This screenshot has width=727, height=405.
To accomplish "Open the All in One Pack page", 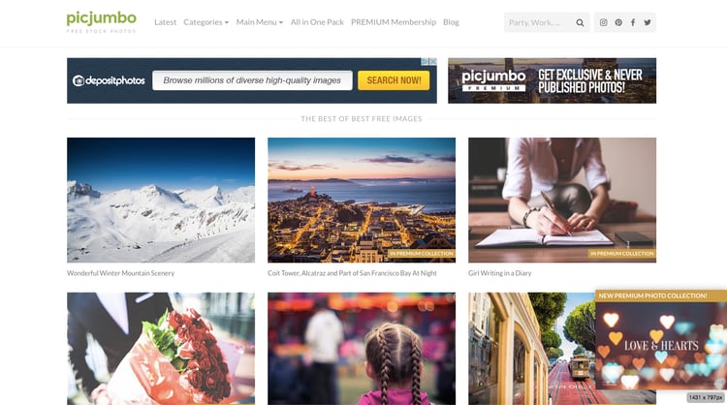I will [x=317, y=21].
